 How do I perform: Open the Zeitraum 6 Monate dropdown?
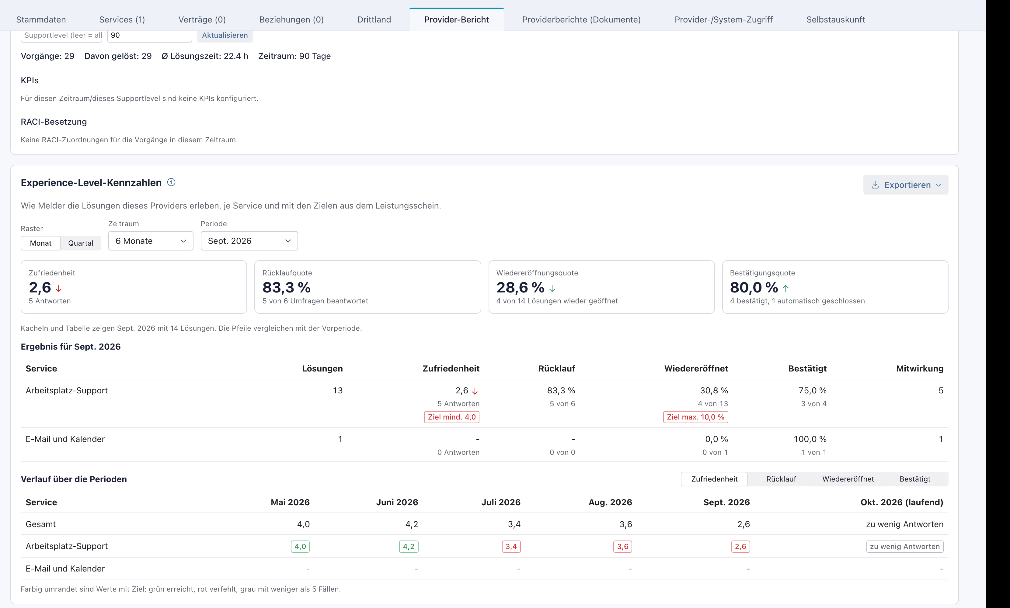tap(150, 241)
